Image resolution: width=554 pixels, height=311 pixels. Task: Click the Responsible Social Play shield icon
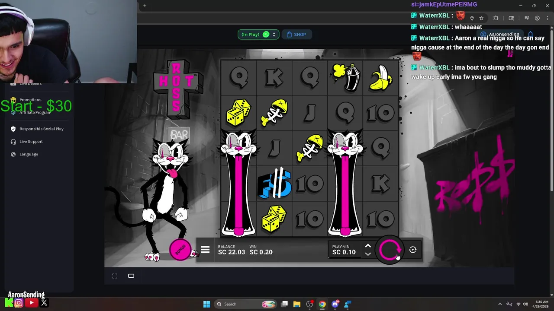coord(13,129)
